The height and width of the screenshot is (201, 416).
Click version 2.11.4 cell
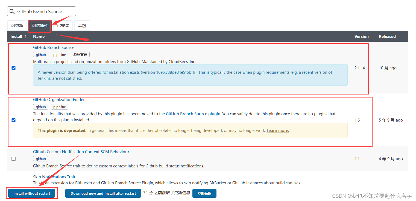[x=360, y=68]
